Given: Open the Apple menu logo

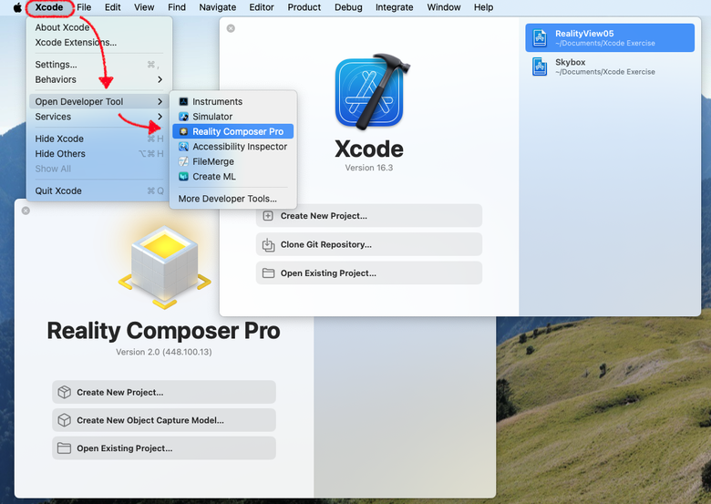Looking at the screenshot, I should [17, 7].
